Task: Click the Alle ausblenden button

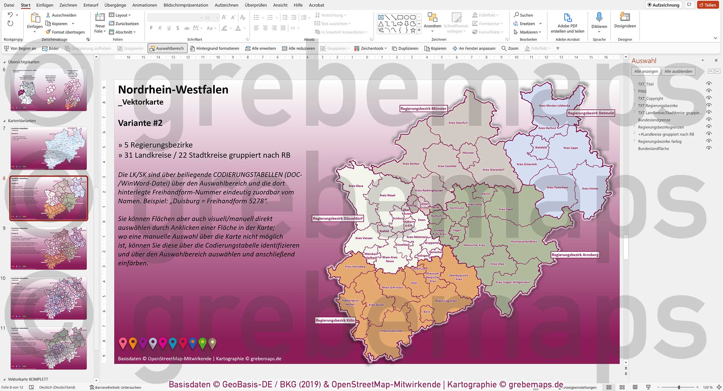Action: [679, 71]
